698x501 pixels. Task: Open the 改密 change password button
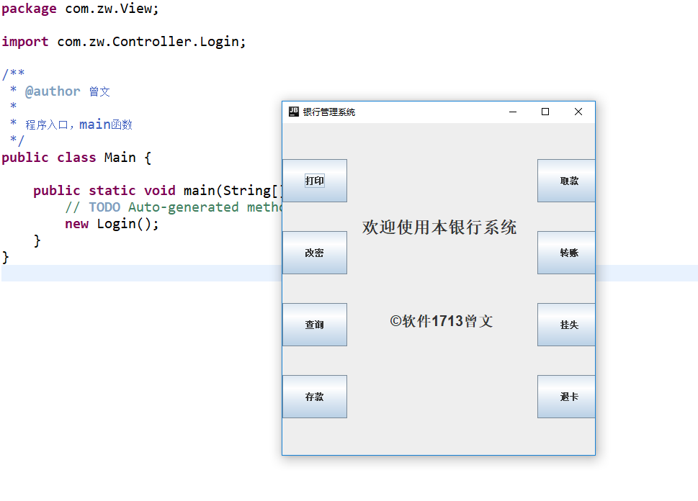pyautogui.click(x=315, y=253)
